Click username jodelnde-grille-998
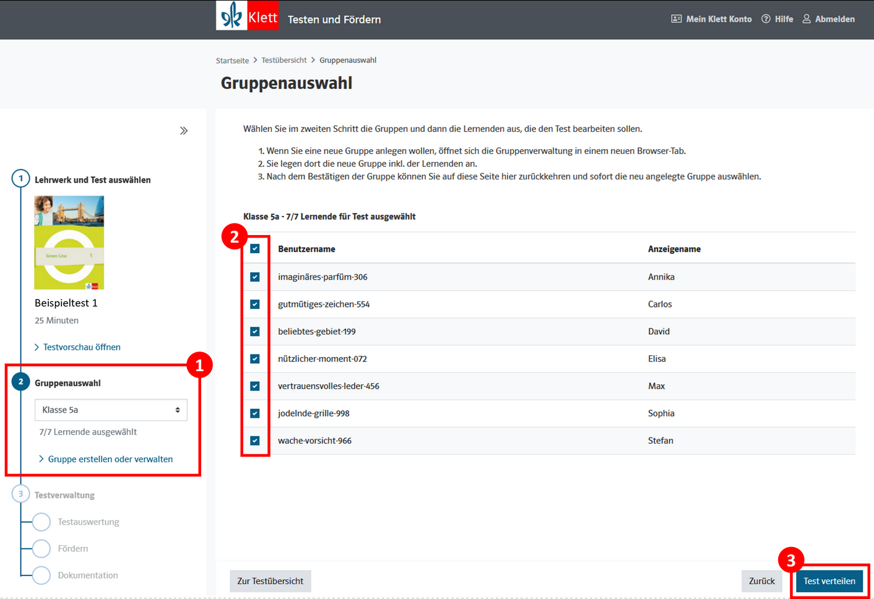The image size is (874, 599). 314,413
